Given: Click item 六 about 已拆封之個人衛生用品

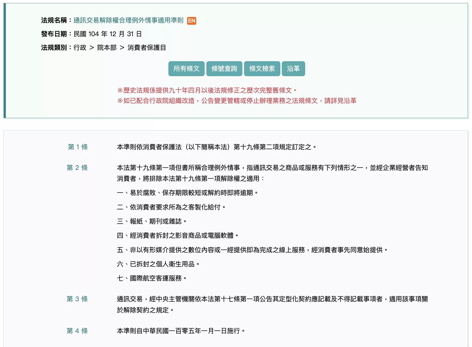Looking at the screenshot, I should [158, 264].
